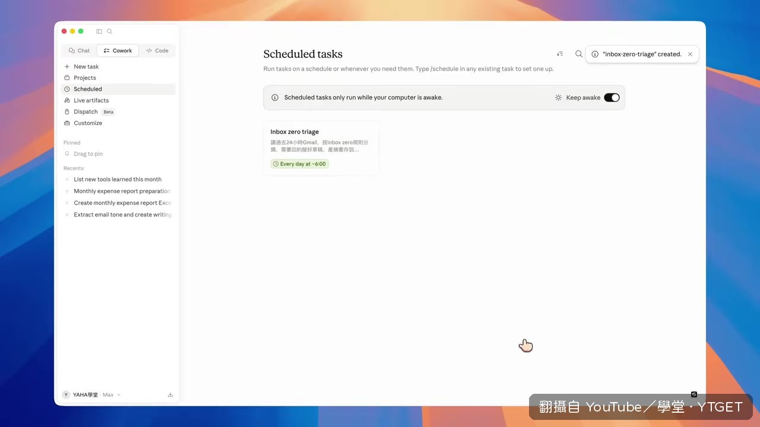
Task: Open Projects in the sidebar
Action: [118, 78]
